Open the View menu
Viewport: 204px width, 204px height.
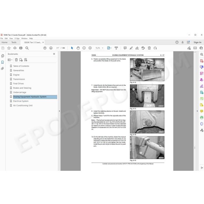pyautogui.click(x=11, y=38)
